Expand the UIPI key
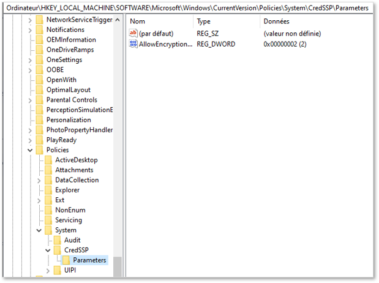Image resolution: width=379 pixels, height=283 pixels. coord(48,271)
